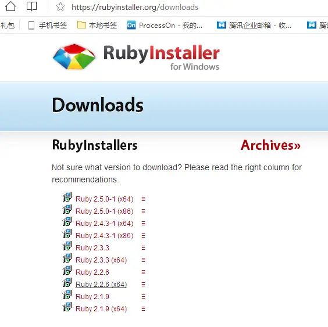Click the 'Not sure what version to download?' text

(117, 167)
